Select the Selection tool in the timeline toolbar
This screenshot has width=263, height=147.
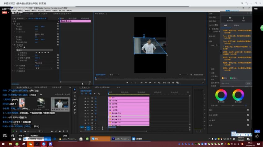[x=75, y=89]
